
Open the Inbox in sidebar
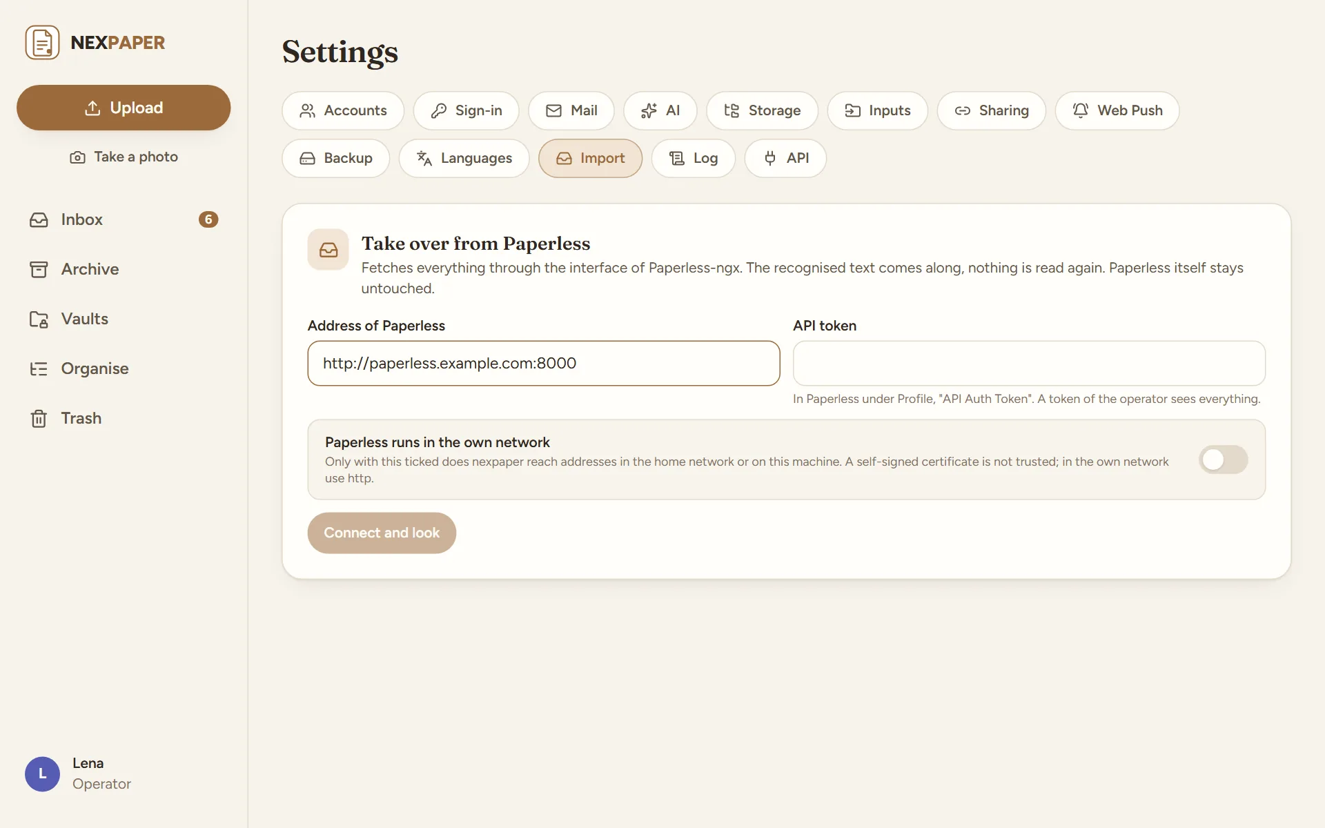coord(124,219)
